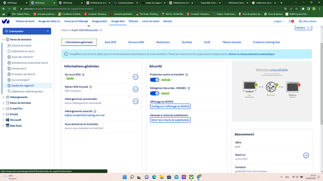Open the notifications bell icon
This screenshot has width=323, height=181.
point(290,21)
